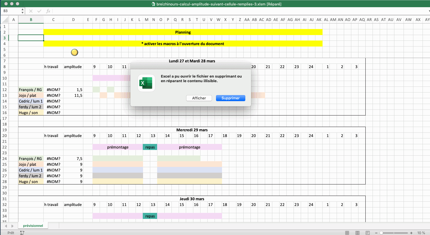Viewport: 430px width, 235px height.
Task: Click the yellow round macro button
Action: [74, 52]
